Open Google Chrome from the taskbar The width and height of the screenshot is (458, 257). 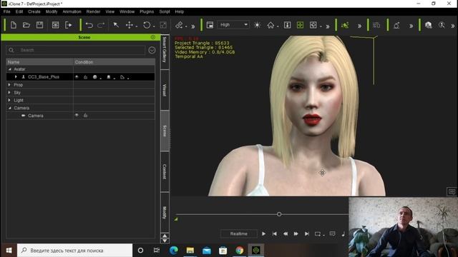[x=240, y=251]
